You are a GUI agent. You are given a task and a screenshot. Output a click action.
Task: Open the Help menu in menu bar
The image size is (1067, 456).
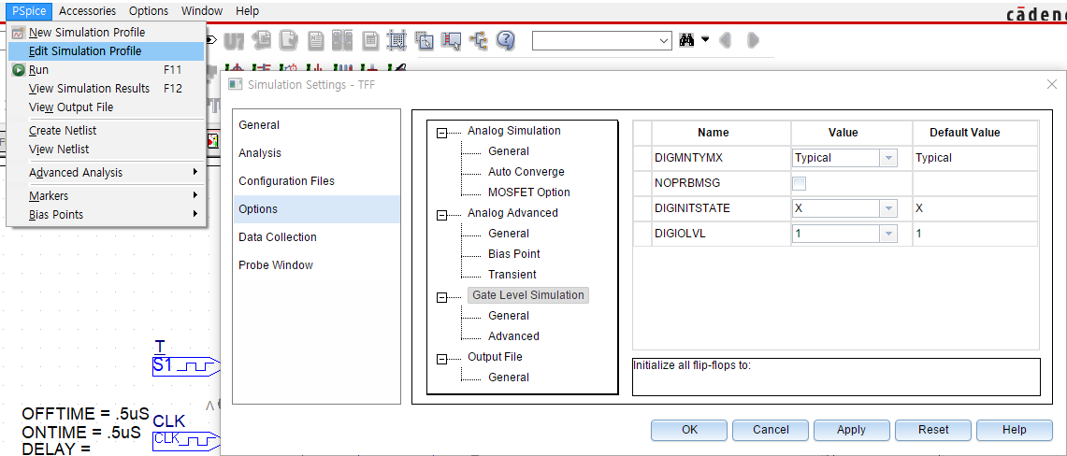click(247, 11)
